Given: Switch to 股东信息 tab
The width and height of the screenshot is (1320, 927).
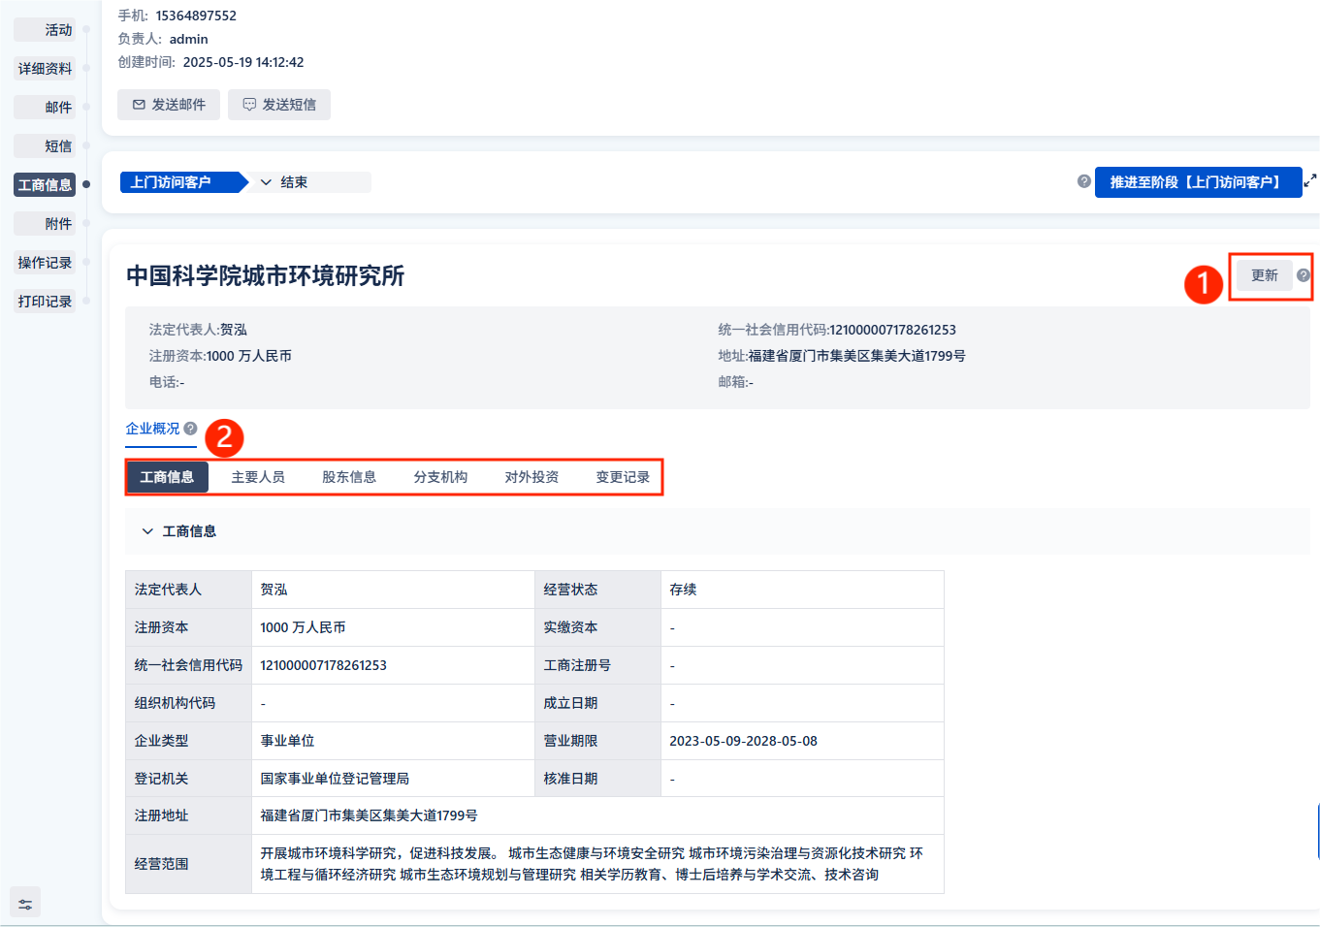Looking at the screenshot, I should click(349, 477).
